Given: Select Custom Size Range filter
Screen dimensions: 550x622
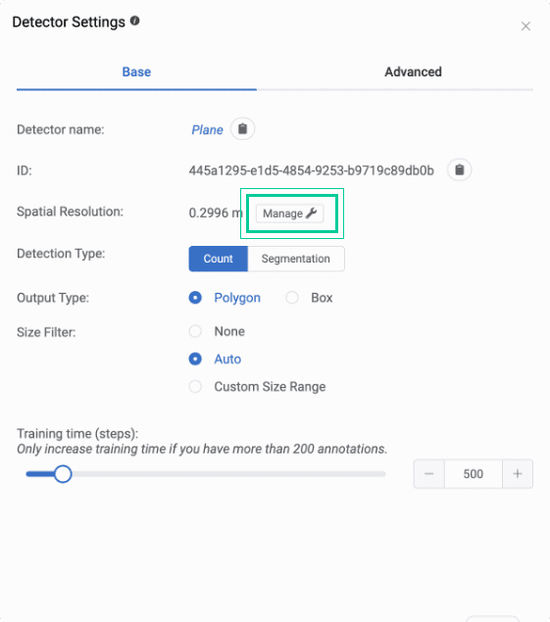Looking at the screenshot, I should pyautogui.click(x=257, y=386).
